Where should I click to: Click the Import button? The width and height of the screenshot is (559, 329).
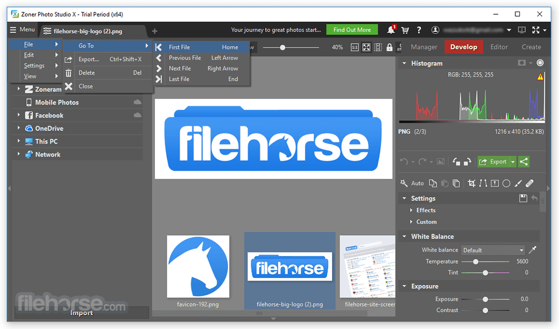(x=82, y=313)
